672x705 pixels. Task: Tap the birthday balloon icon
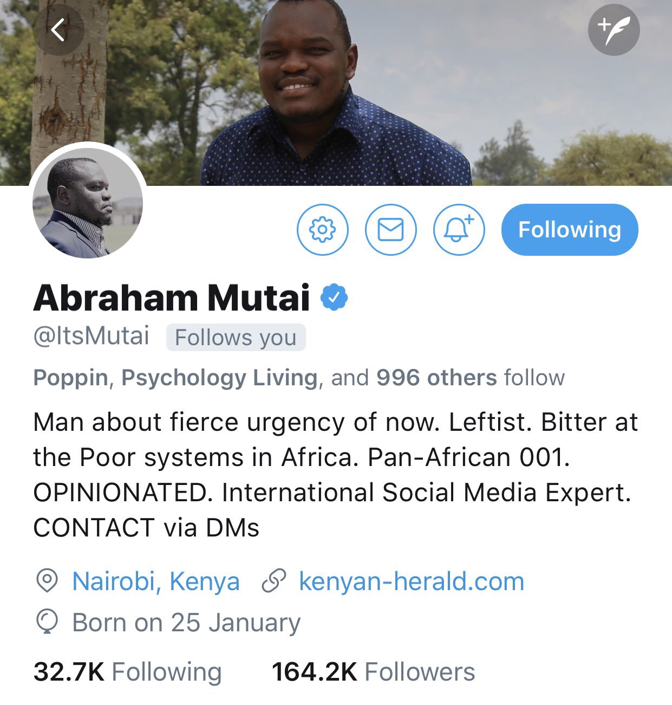[x=47, y=622]
